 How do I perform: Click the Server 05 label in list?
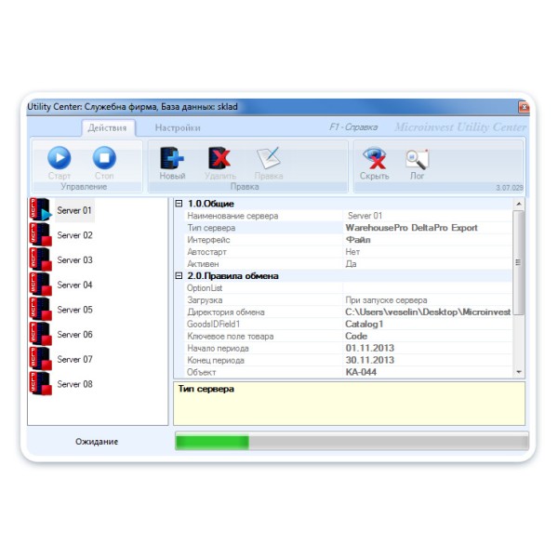tap(74, 310)
